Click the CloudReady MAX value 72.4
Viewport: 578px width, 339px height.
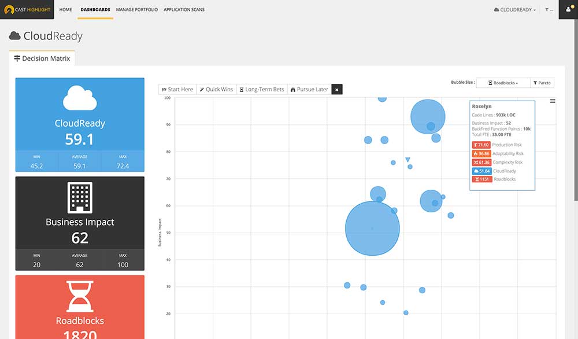click(x=123, y=166)
